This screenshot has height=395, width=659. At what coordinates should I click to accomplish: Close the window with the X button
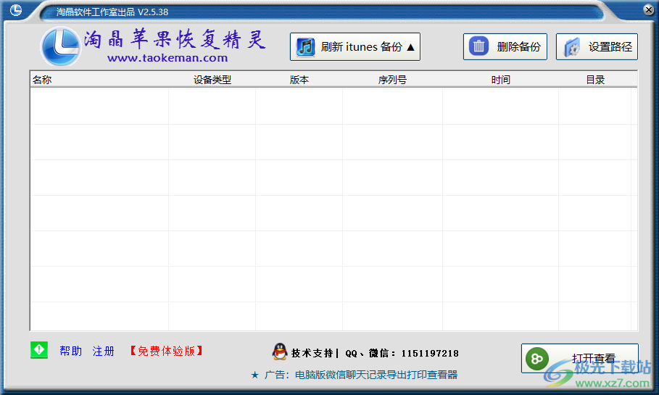tap(649, 9)
